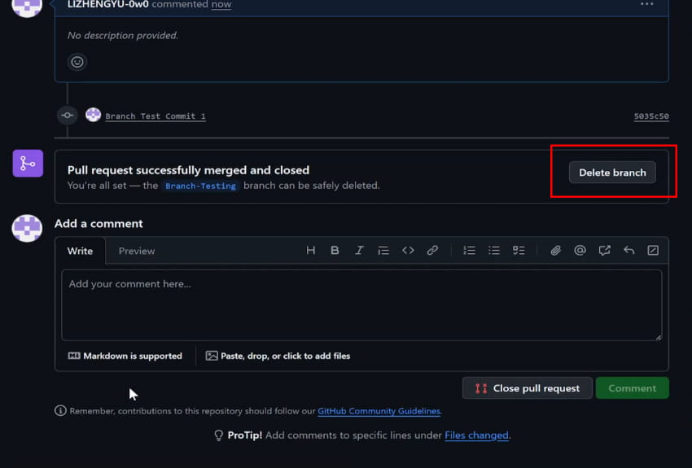
Task: Click the Branch-Testing branch name
Action: point(201,186)
